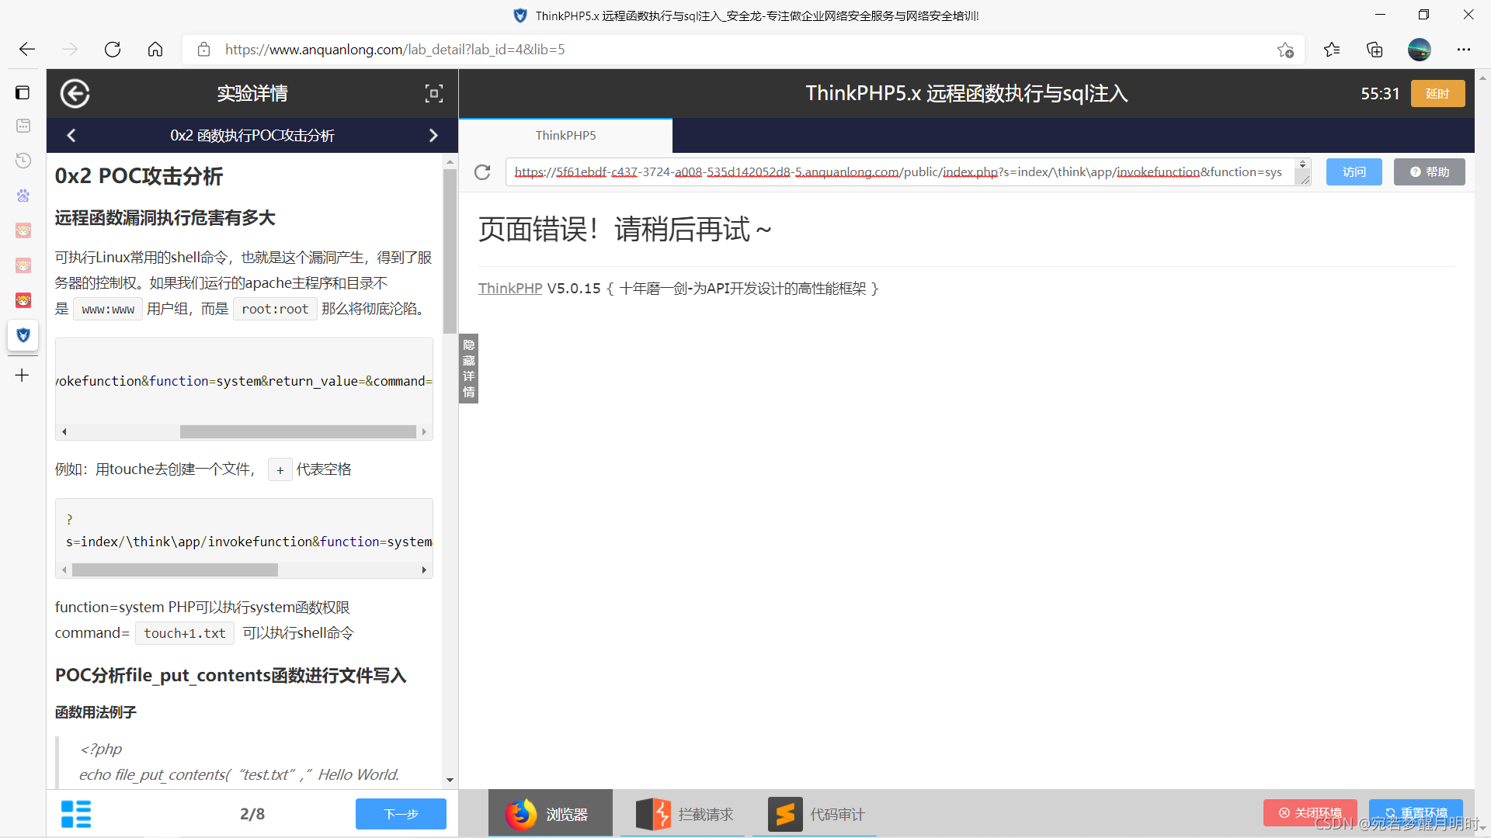Click the left arrow of the s=index code block scrollbar
The width and height of the screenshot is (1491, 838).
coord(64,570)
